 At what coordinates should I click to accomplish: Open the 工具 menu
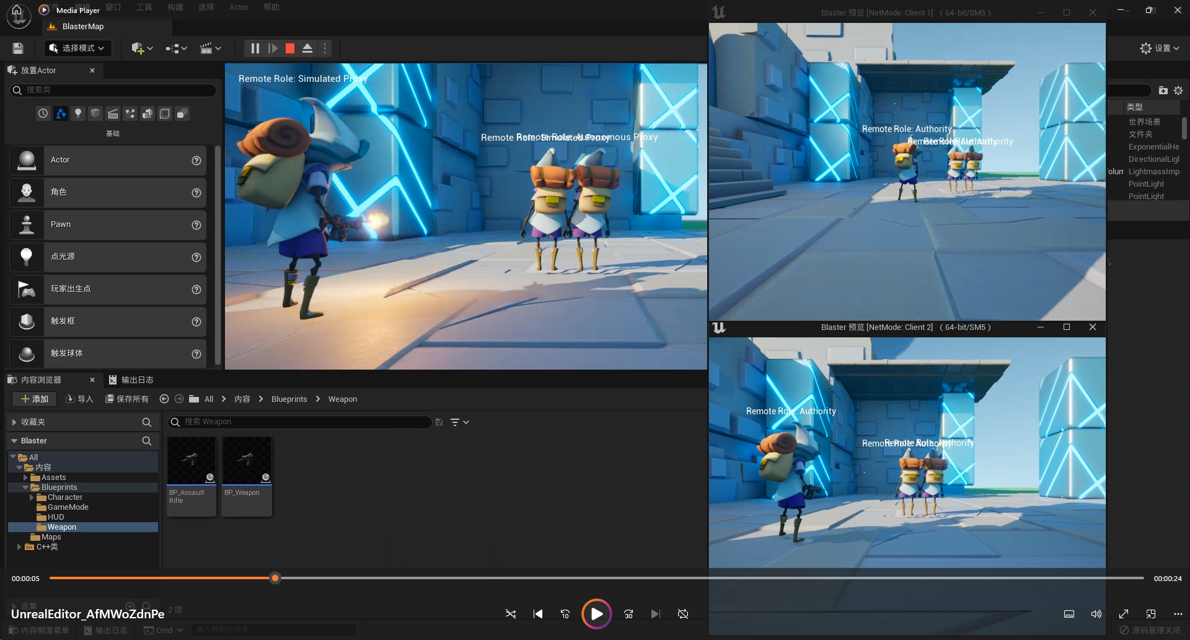(144, 7)
